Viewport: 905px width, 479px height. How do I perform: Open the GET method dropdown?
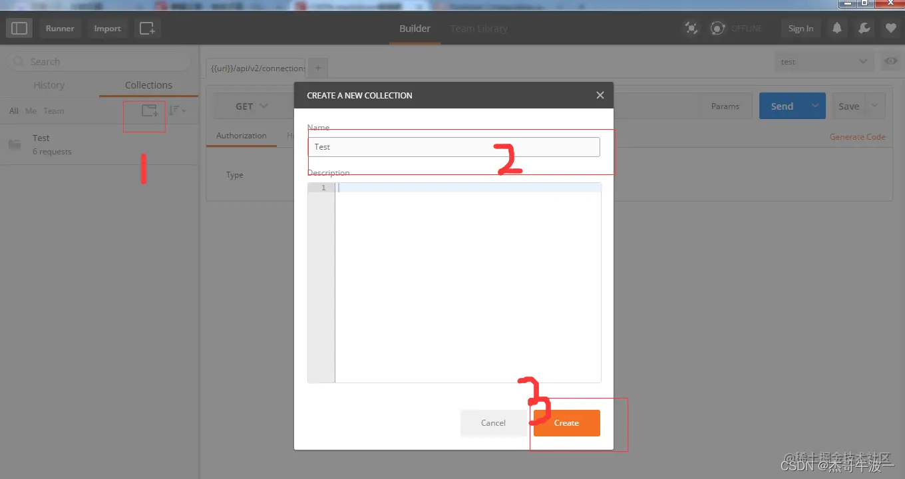[252, 106]
